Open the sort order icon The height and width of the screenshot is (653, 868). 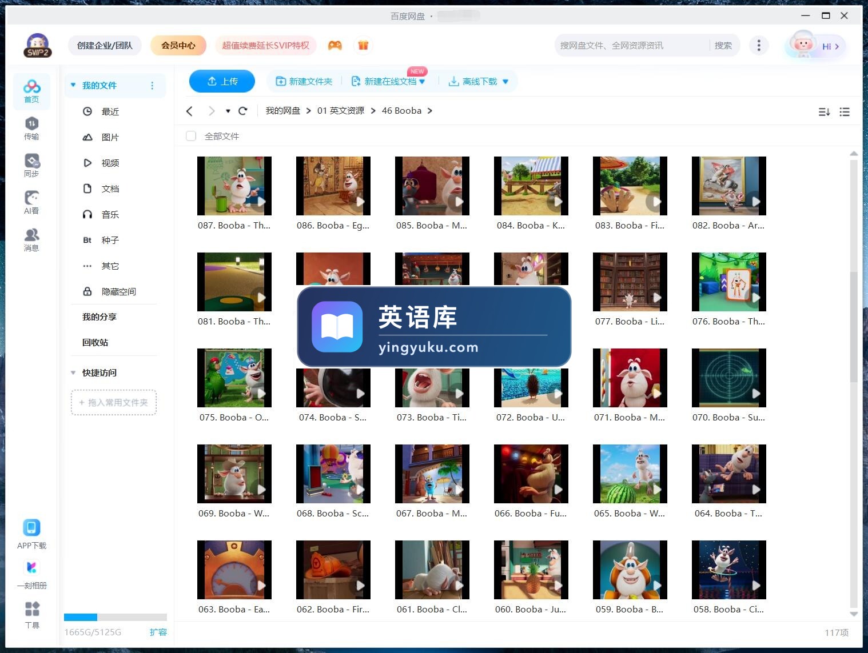[x=824, y=112]
